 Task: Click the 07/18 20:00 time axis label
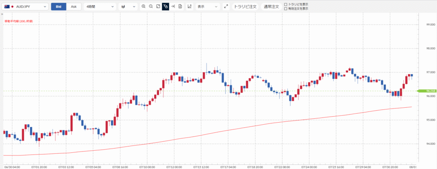pos(255,167)
